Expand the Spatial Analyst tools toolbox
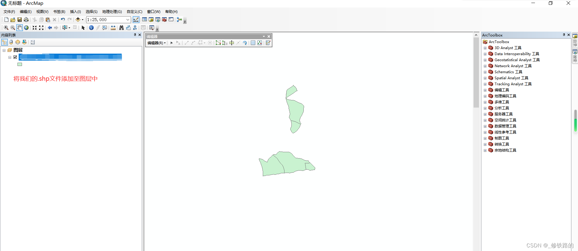Viewport: 578px width, 251px height. [485, 78]
